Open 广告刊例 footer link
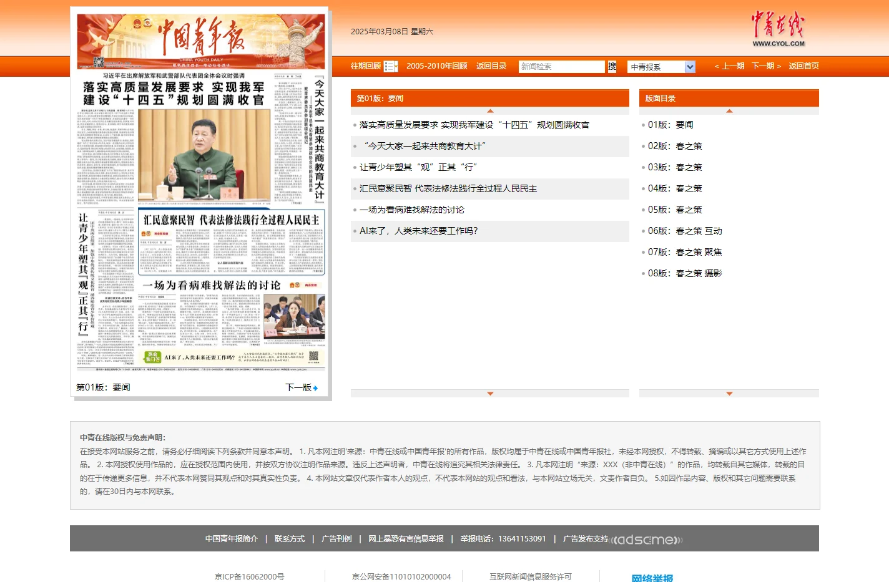The width and height of the screenshot is (889, 582). point(336,539)
